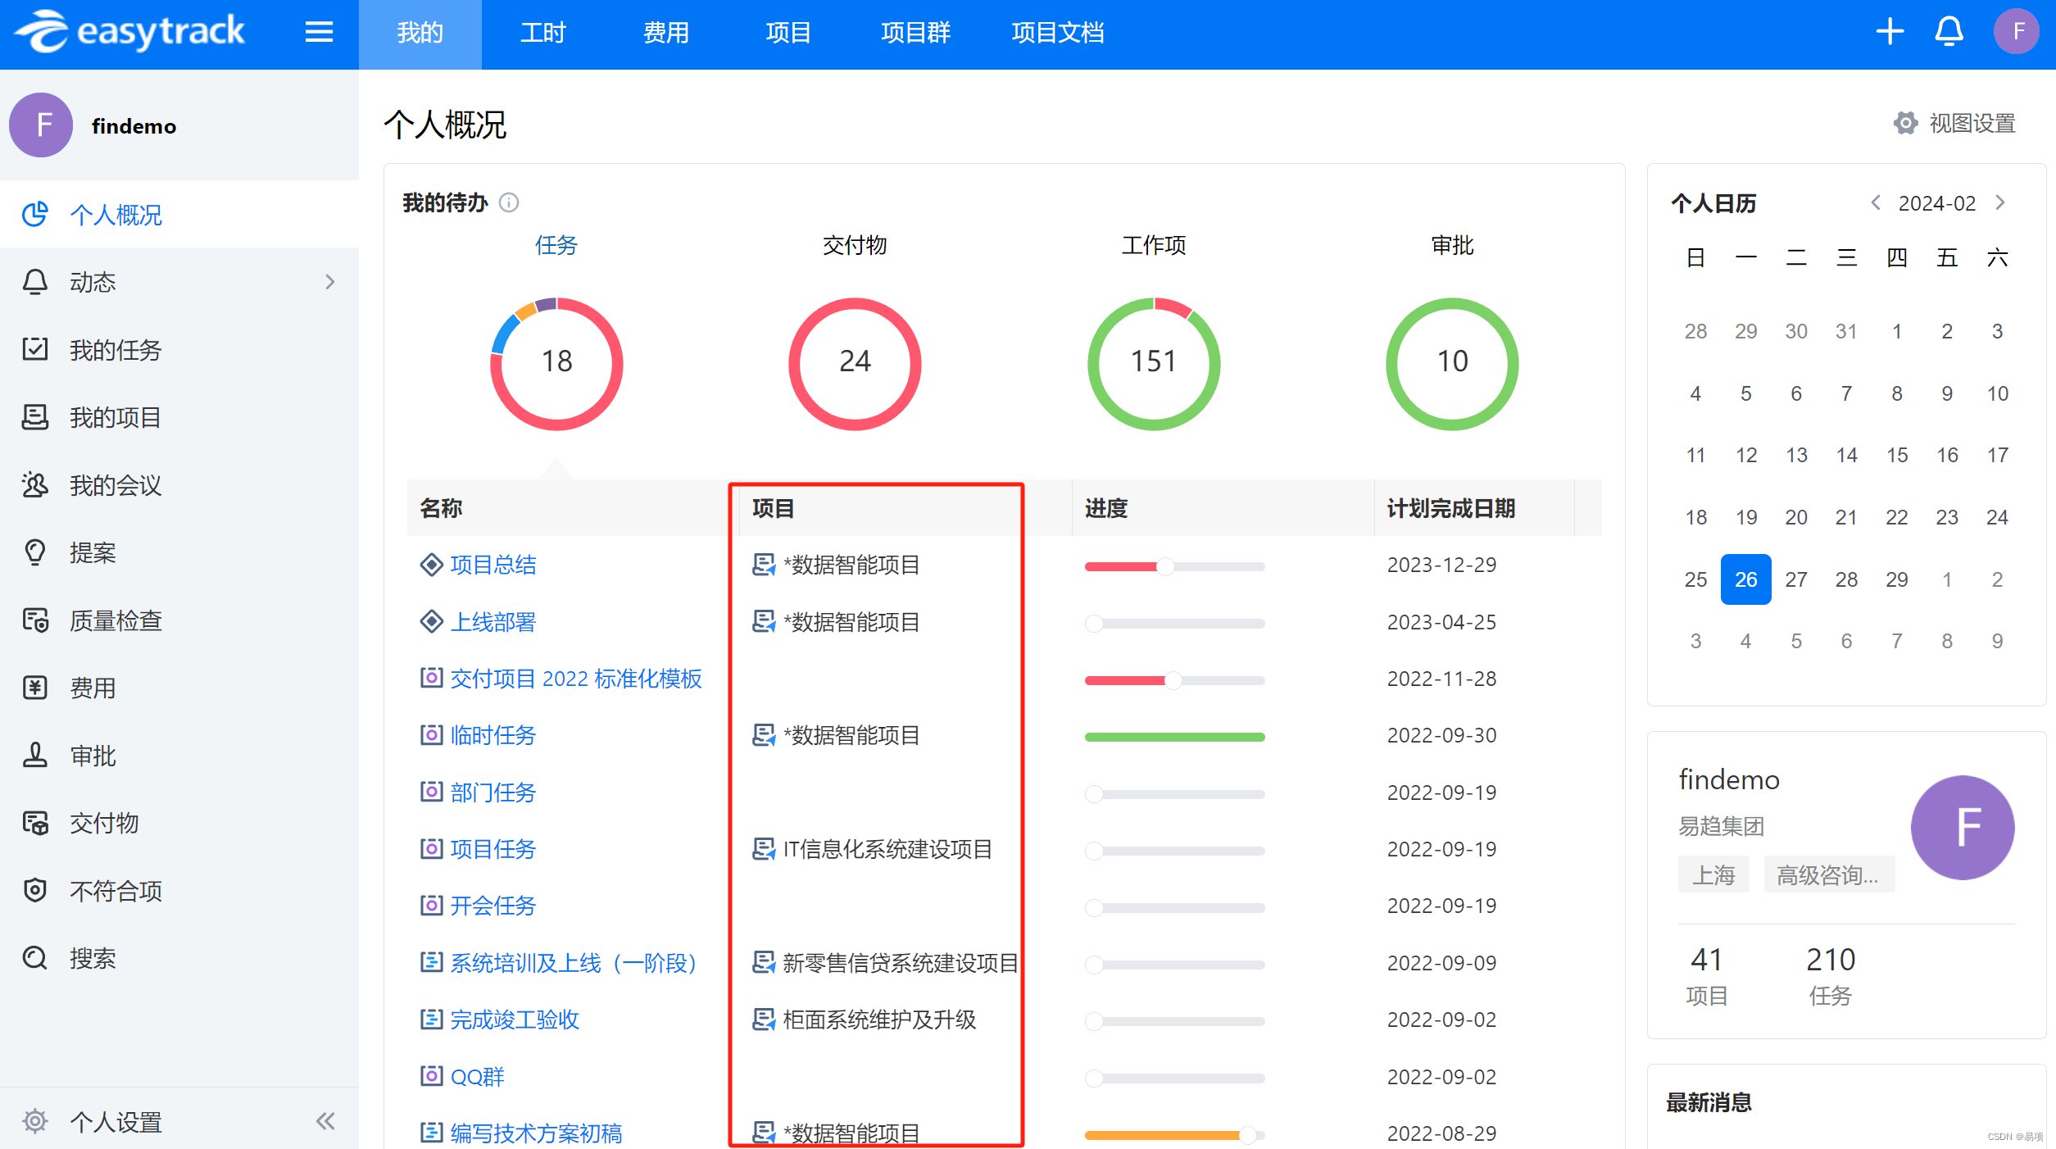Open 编写技术方案初稿 link
This screenshot has height=1149, width=2056.
[x=537, y=1133]
